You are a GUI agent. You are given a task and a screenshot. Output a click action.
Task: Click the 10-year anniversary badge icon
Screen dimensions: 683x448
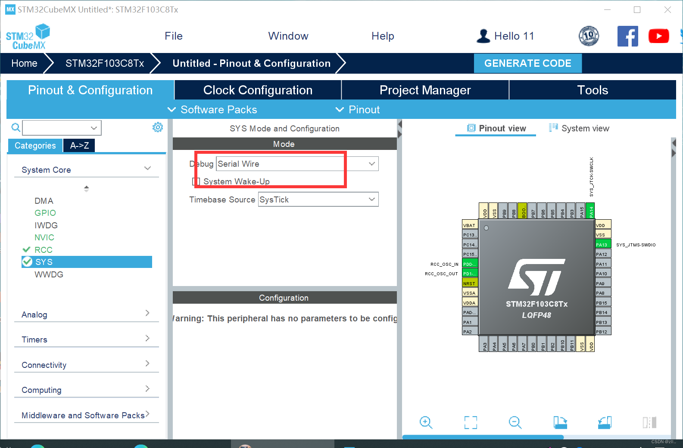pos(589,36)
